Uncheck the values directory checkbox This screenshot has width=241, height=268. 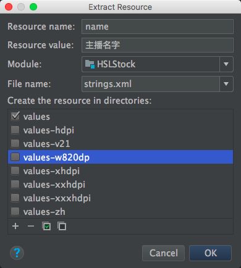pos(15,116)
